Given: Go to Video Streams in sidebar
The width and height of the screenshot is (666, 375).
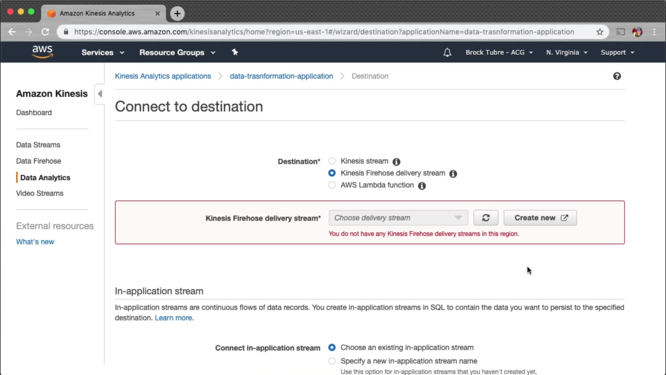Looking at the screenshot, I should point(40,193).
